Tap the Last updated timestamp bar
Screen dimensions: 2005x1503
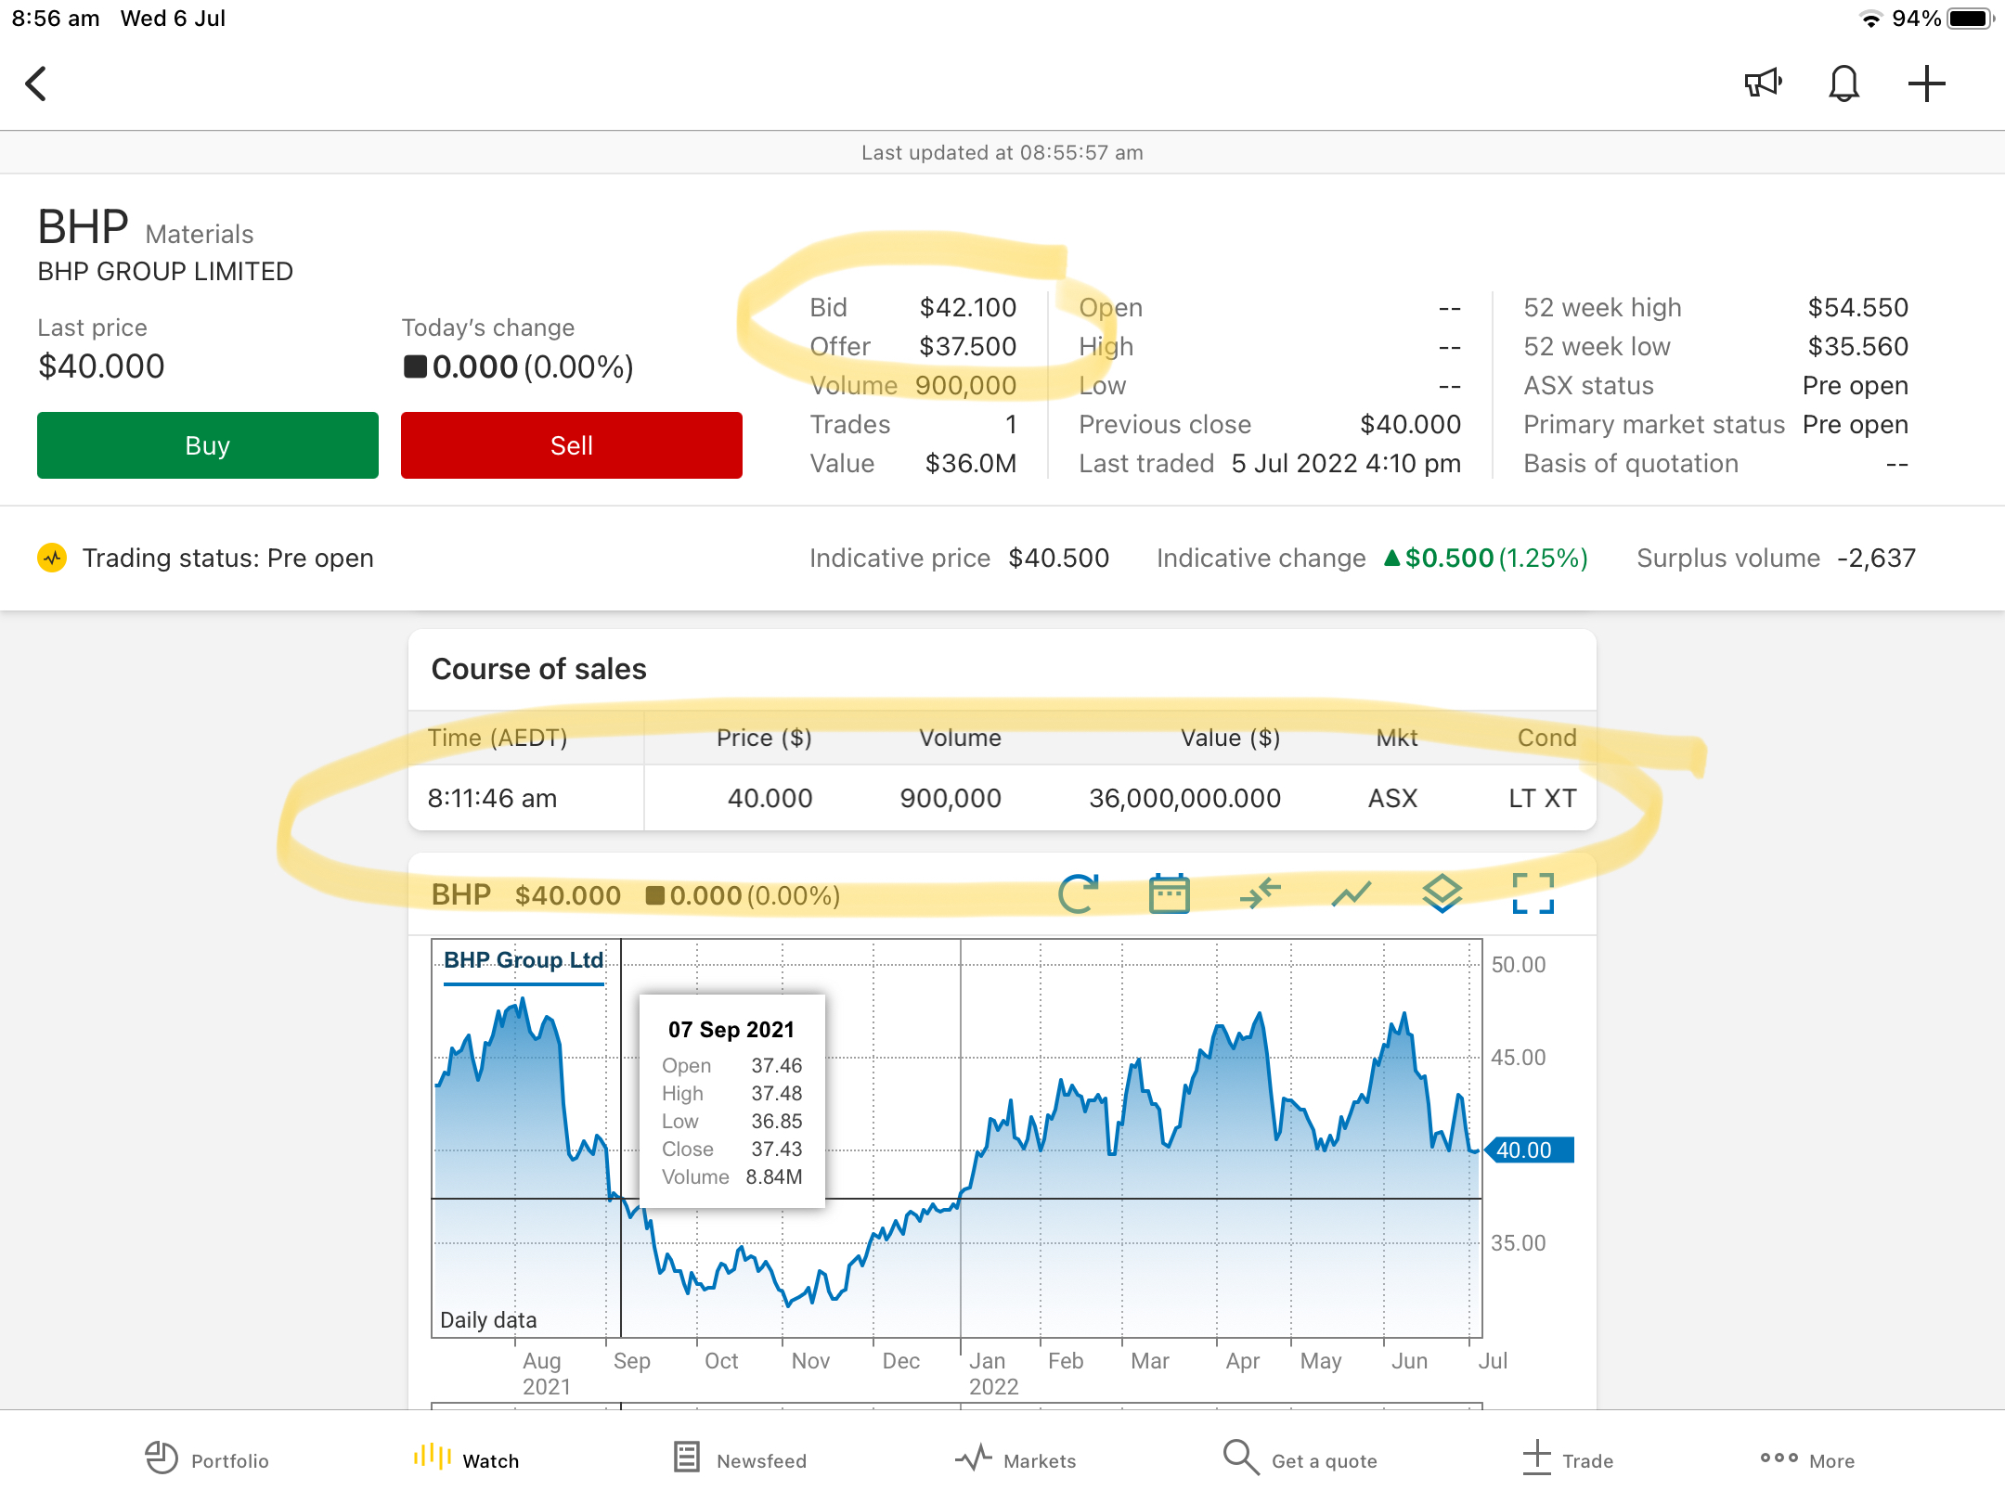[x=1002, y=152]
